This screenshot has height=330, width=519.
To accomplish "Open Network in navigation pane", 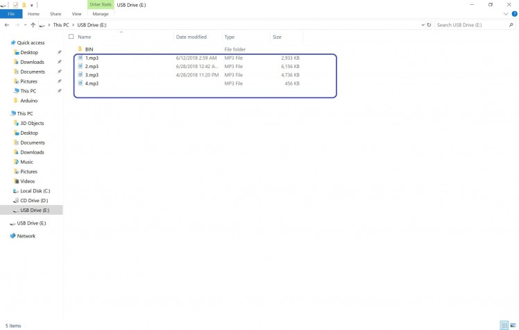I will pyautogui.click(x=26, y=236).
